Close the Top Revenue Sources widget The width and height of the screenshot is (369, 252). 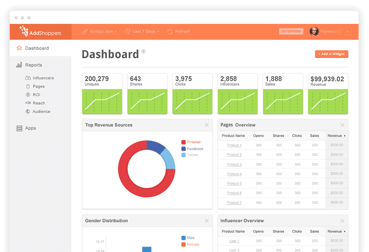pyautogui.click(x=207, y=125)
